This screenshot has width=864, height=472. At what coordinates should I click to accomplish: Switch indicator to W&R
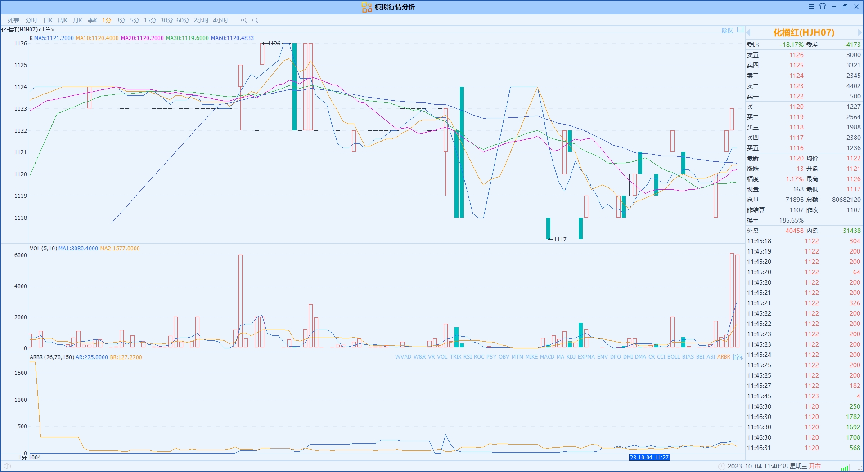coord(419,357)
